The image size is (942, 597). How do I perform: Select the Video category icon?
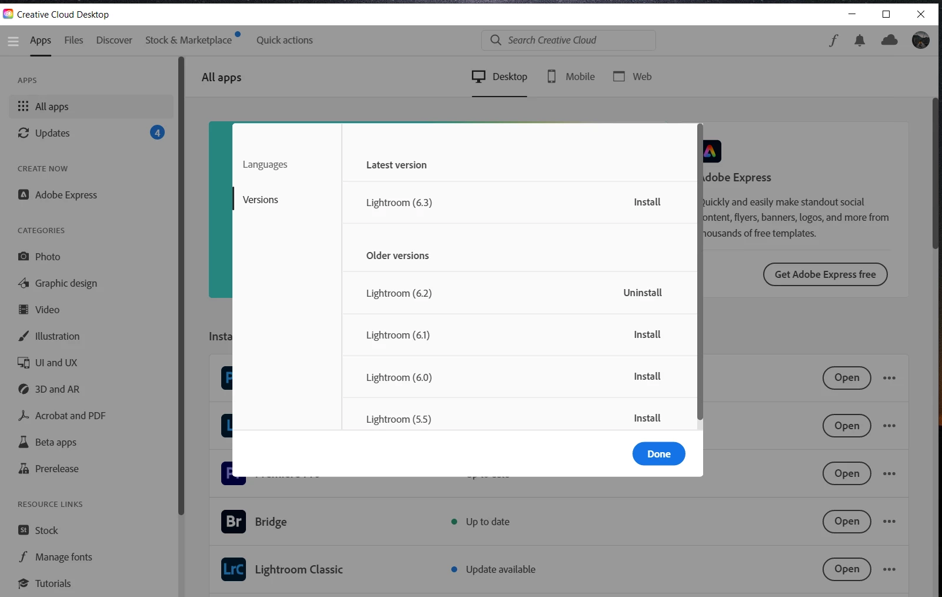[23, 309]
